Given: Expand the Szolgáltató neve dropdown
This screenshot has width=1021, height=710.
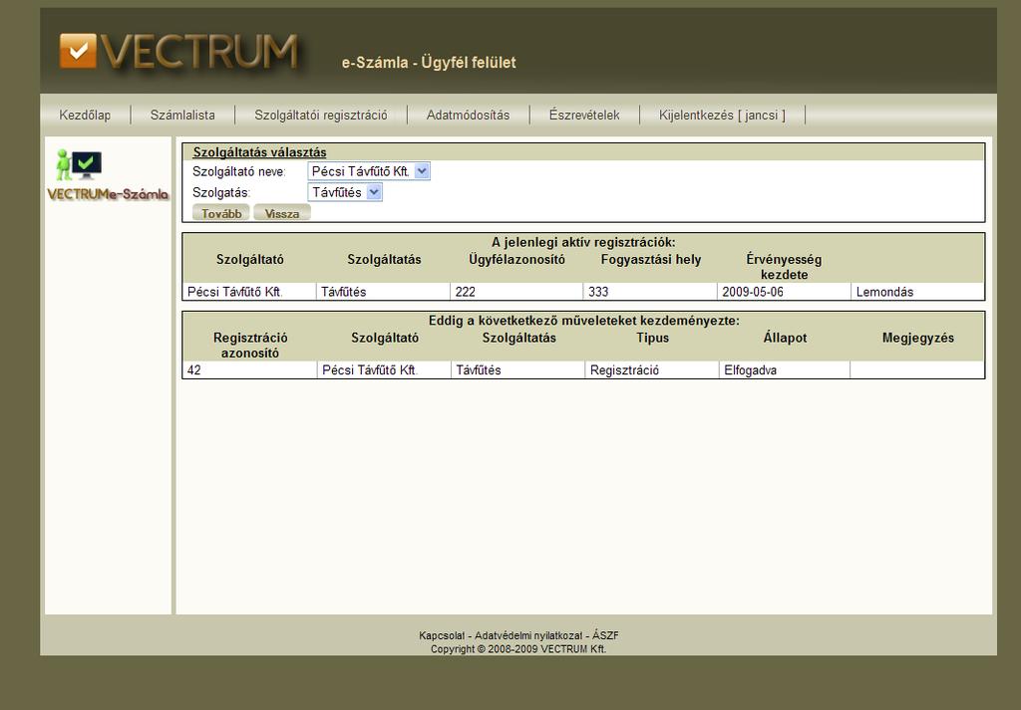Looking at the screenshot, I should pyautogui.click(x=369, y=171).
